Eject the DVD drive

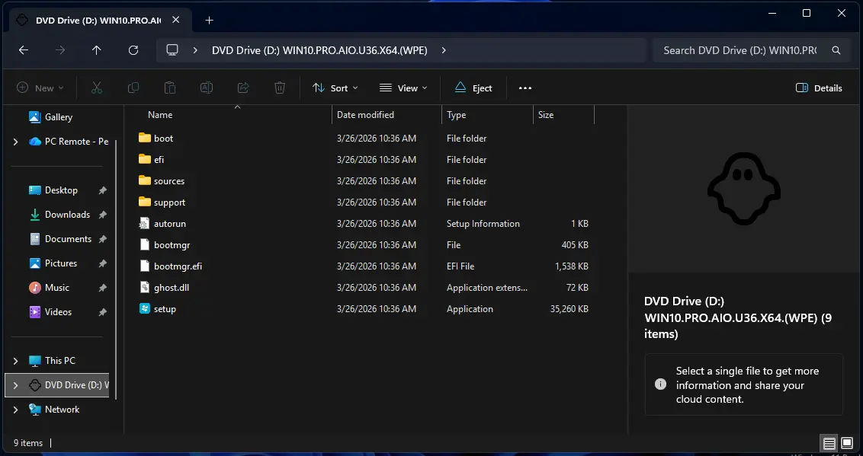coord(473,88)
